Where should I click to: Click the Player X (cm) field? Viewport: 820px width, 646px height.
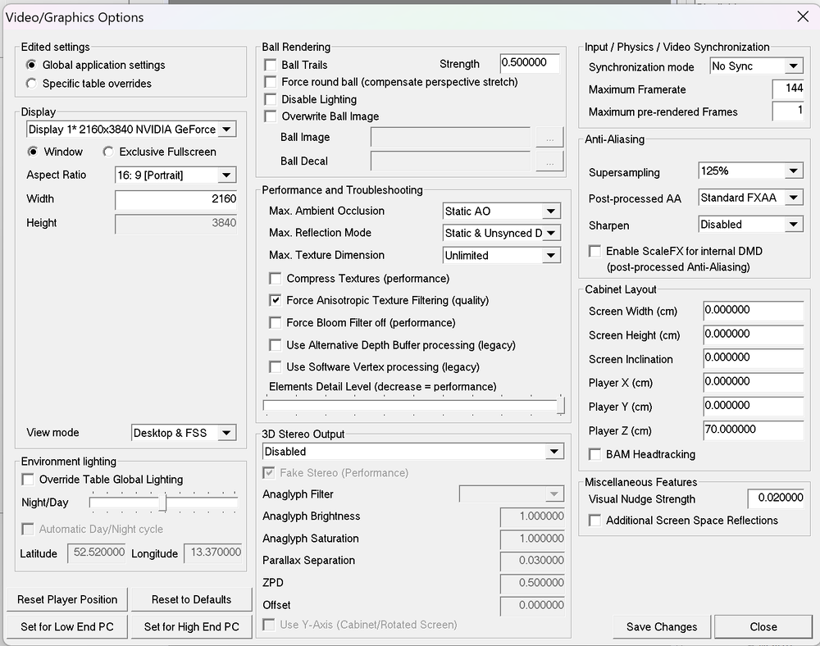point(754,382)
